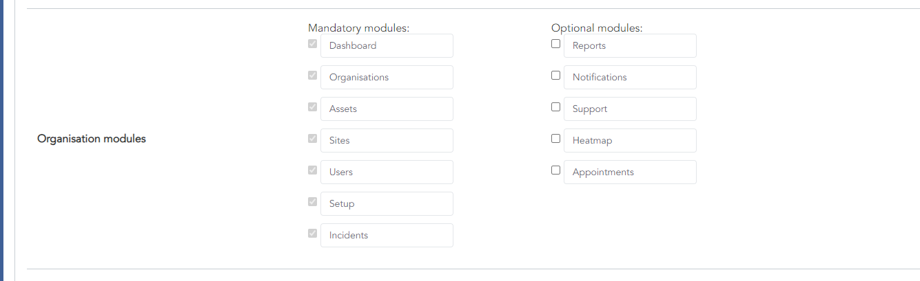Enable the Appointments module checkbox
The width and height of the screenshot is (920, 281).
[555, 170]
